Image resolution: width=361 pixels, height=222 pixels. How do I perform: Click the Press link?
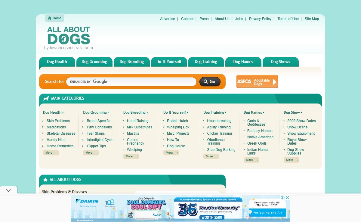click(204, 19)
